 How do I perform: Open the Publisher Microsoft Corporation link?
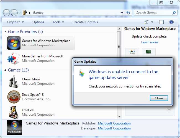coord(114,123)
